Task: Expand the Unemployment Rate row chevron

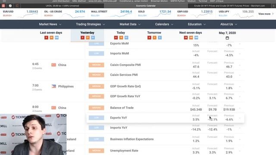Action: click(240, 151)
